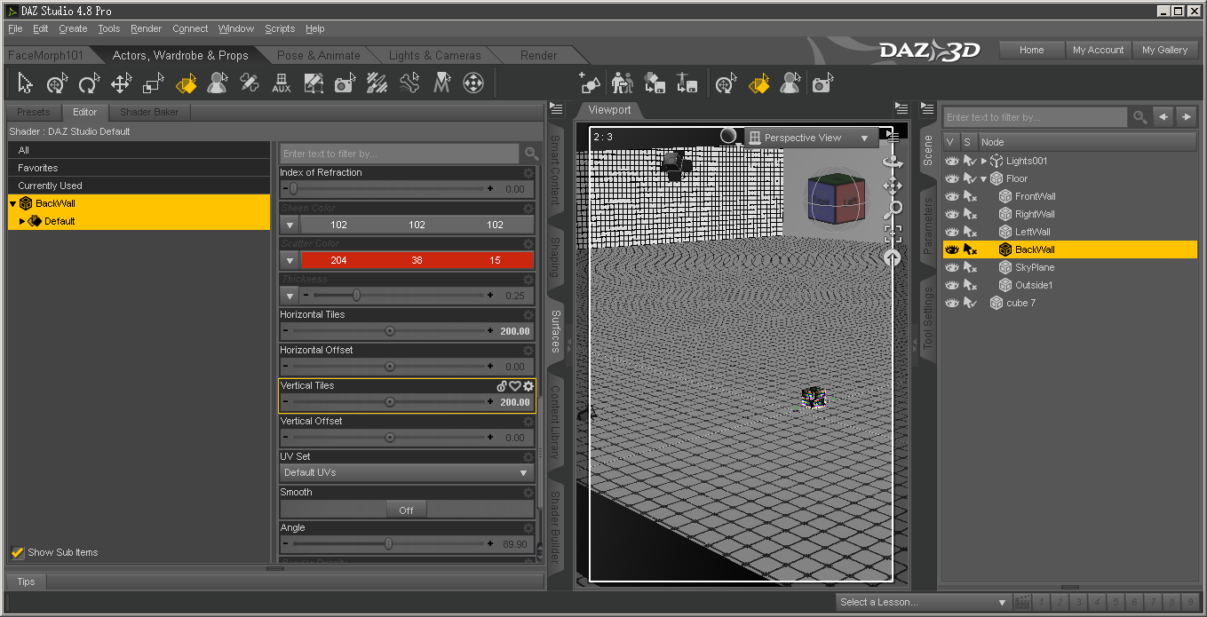Open the Scatter Color dropdown arrow
Image resolution: width=1207 pixels, height=617 pixels.
pyautogui.click(x=290, y=260)
